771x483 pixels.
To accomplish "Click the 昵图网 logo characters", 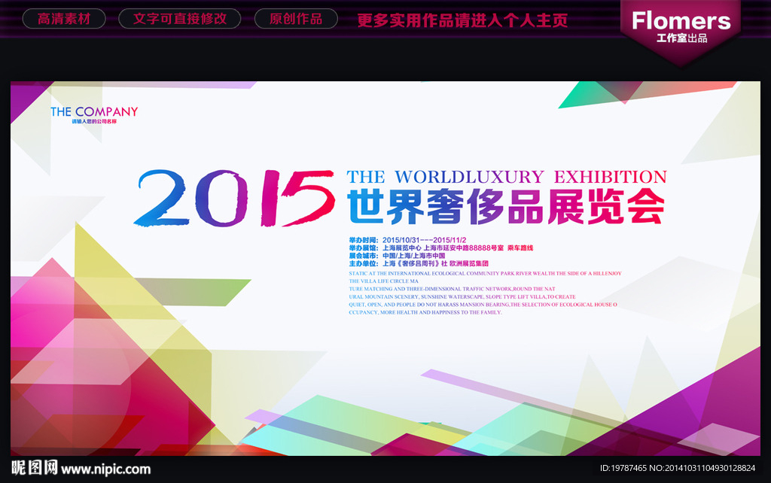I will click(35, 468).
